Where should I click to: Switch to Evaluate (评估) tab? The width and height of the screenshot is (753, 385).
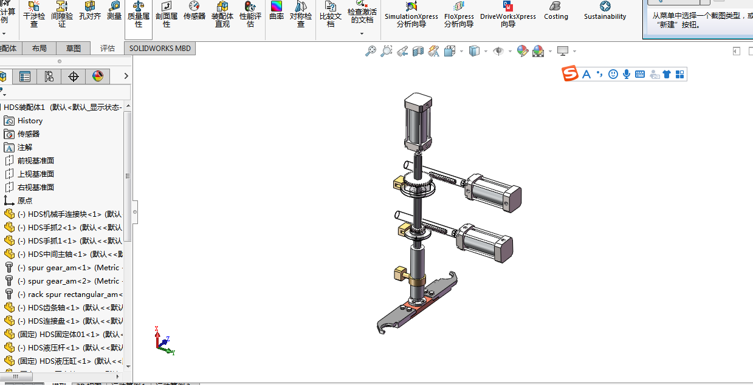(x=108, y=49)
